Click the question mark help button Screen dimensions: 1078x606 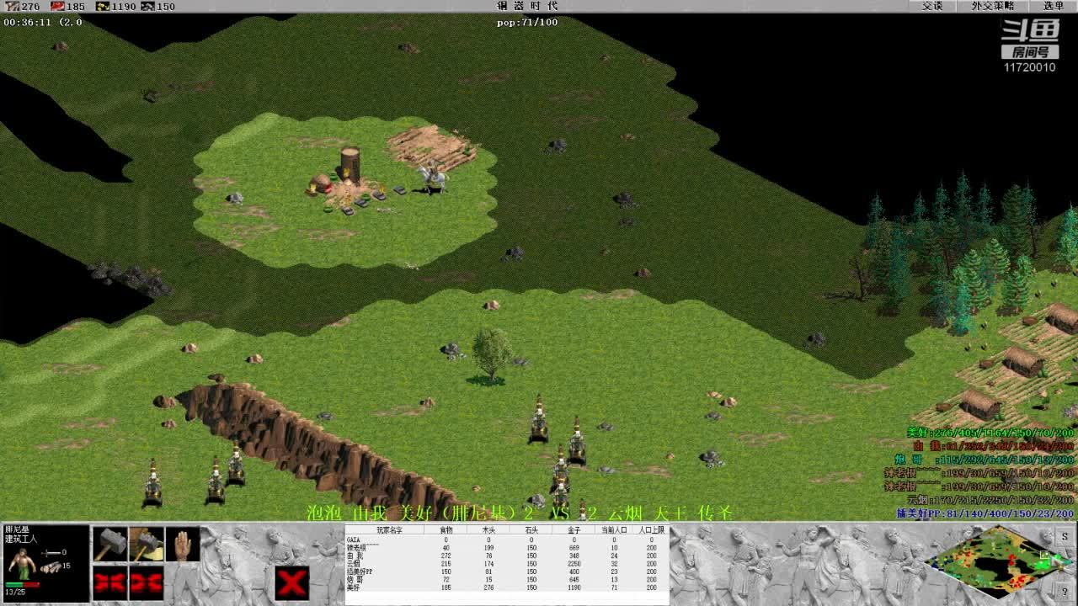coord(1065,592)
